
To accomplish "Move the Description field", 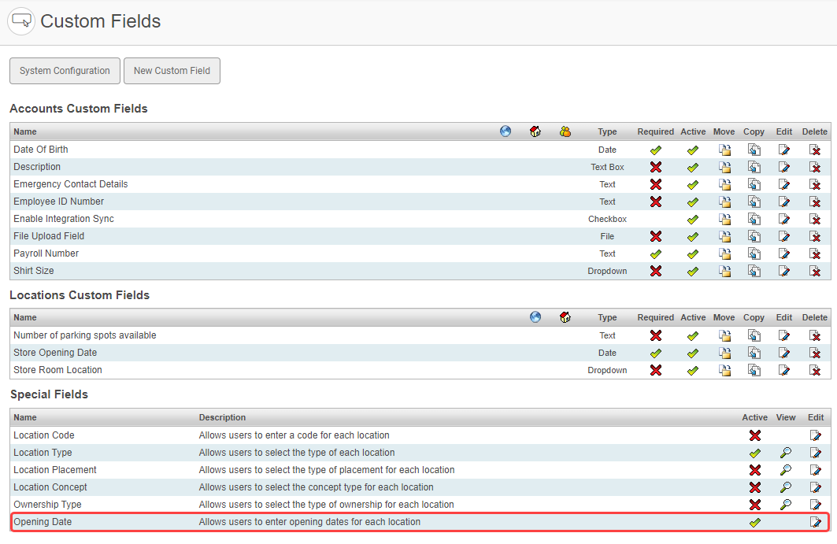I will tap(724, 167).
